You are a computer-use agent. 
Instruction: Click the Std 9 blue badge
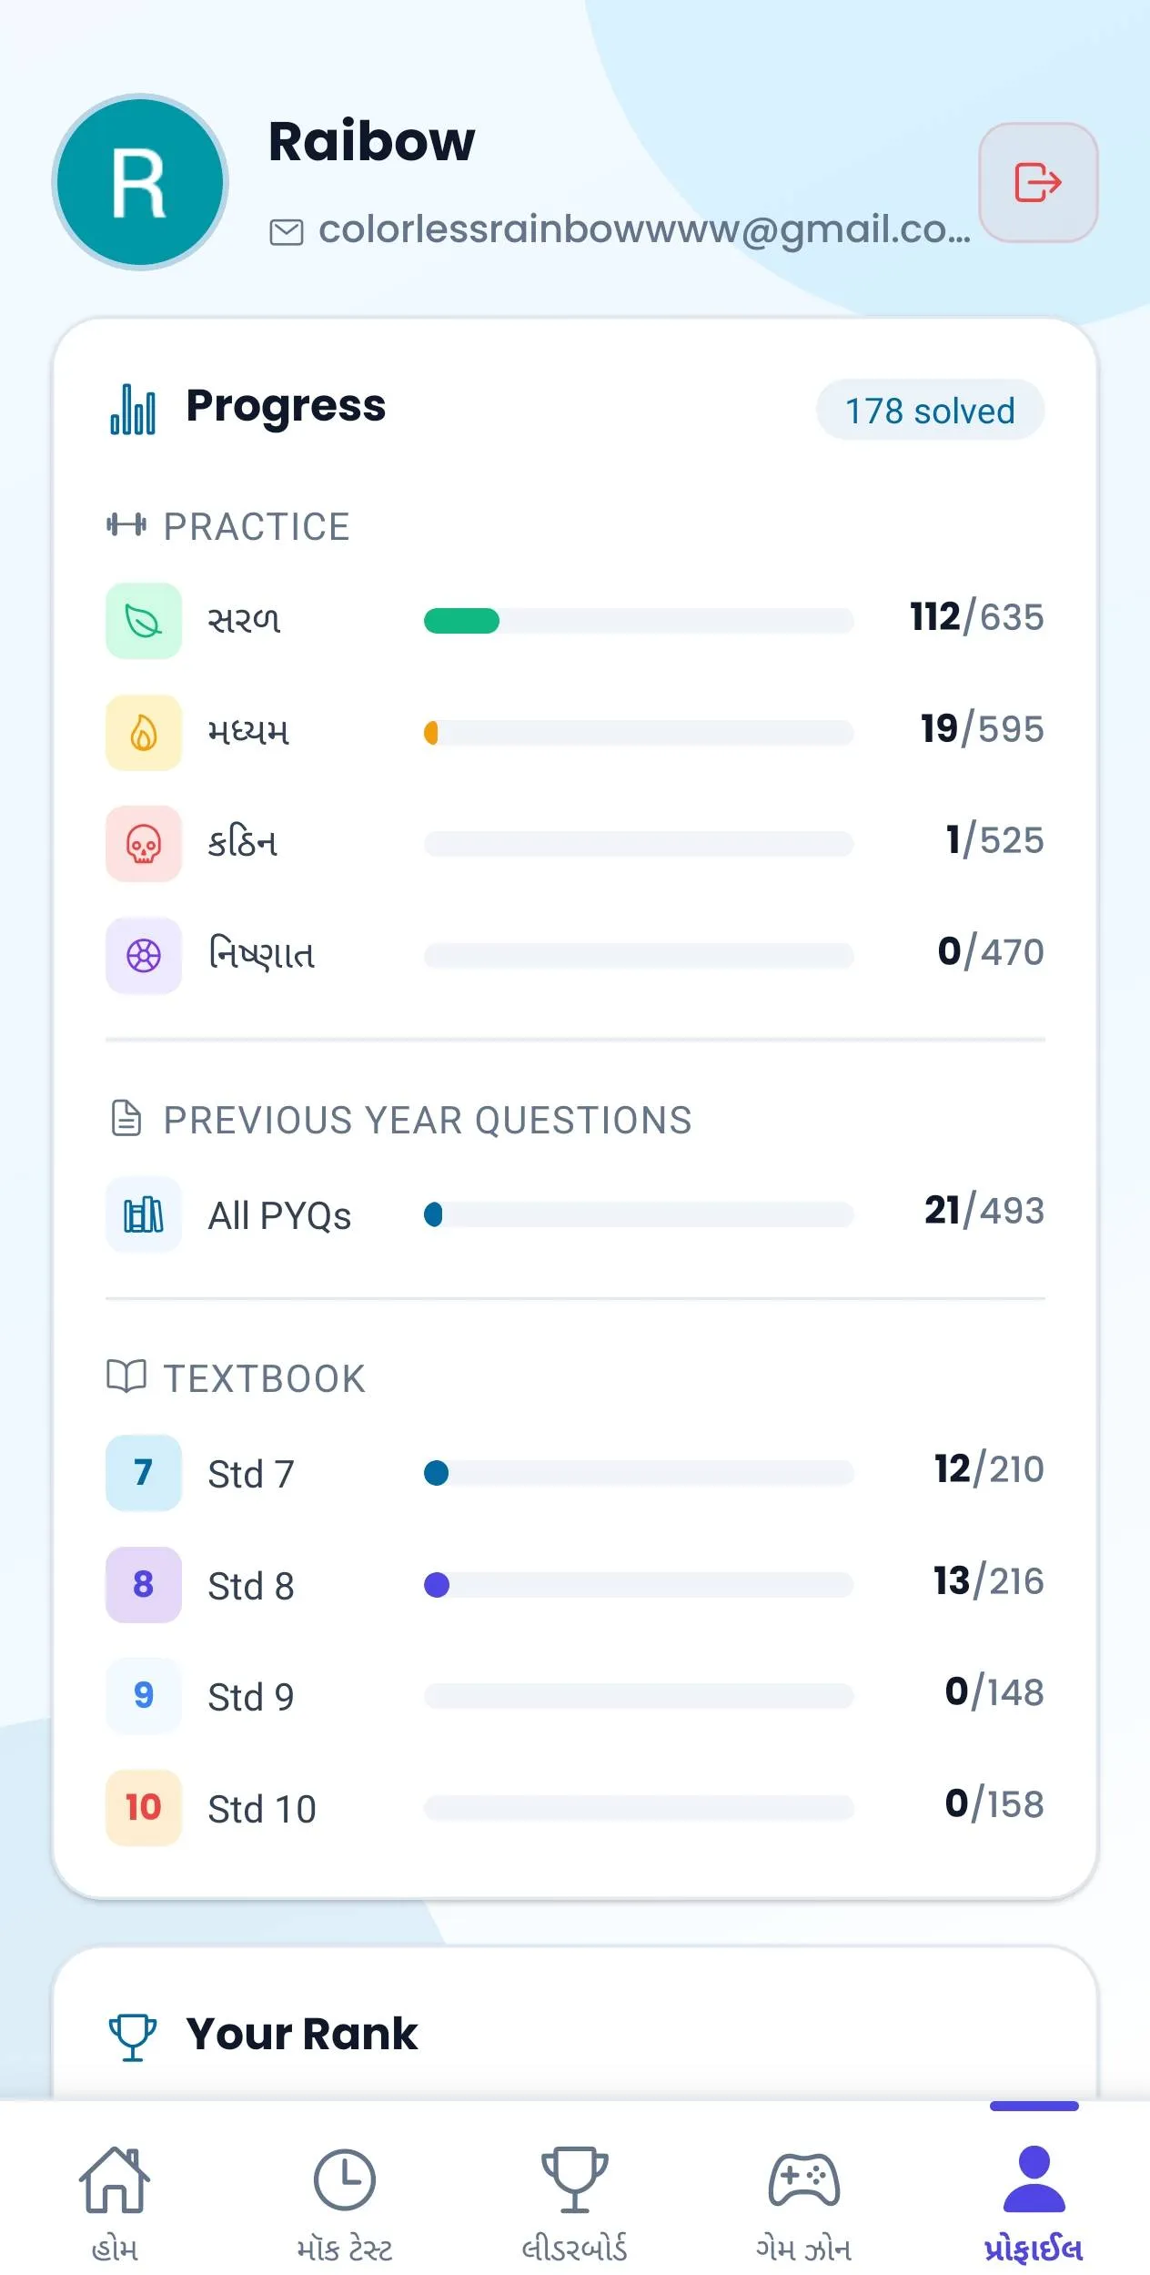click(x=144, y=1696)
